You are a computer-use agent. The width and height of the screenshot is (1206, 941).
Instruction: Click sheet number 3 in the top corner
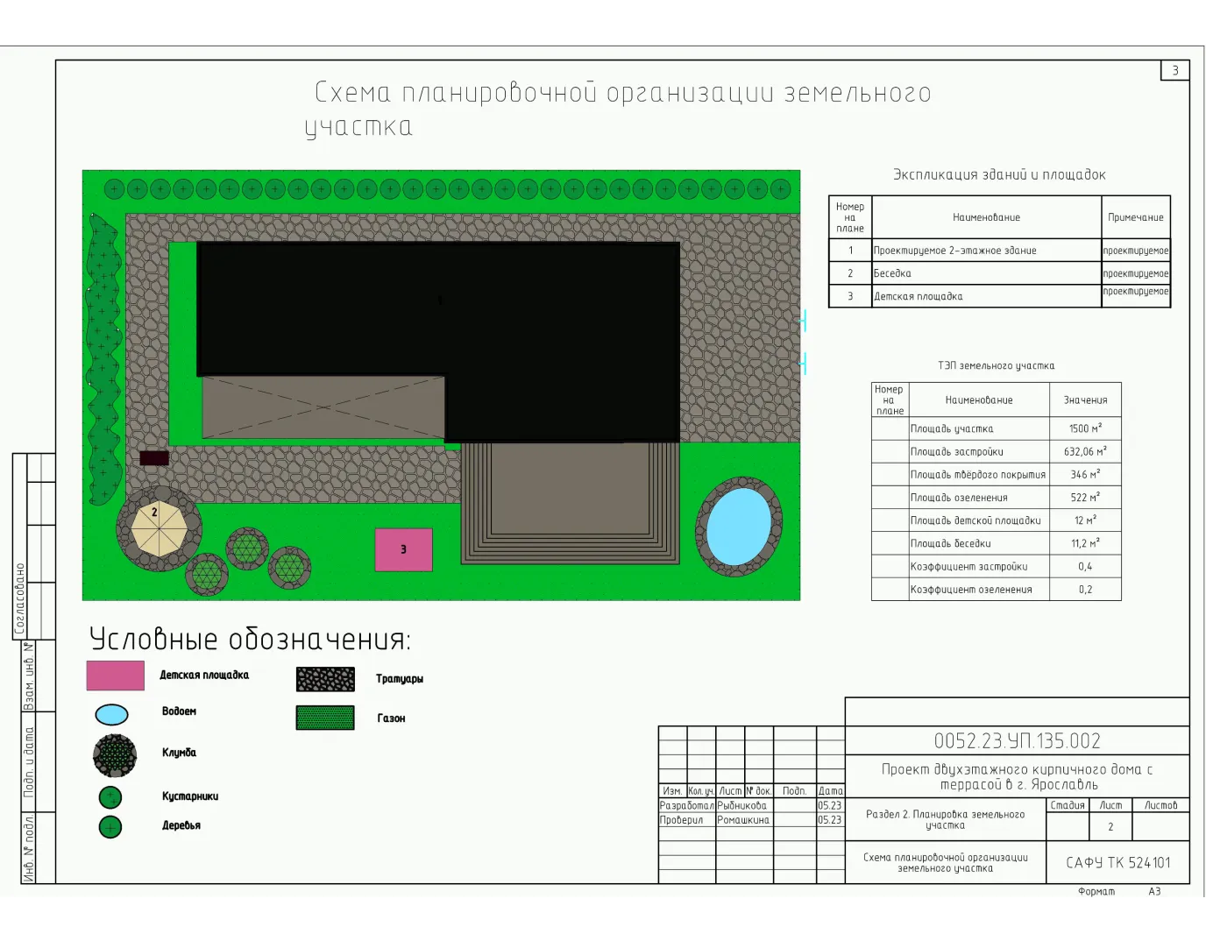(1175, 70)
